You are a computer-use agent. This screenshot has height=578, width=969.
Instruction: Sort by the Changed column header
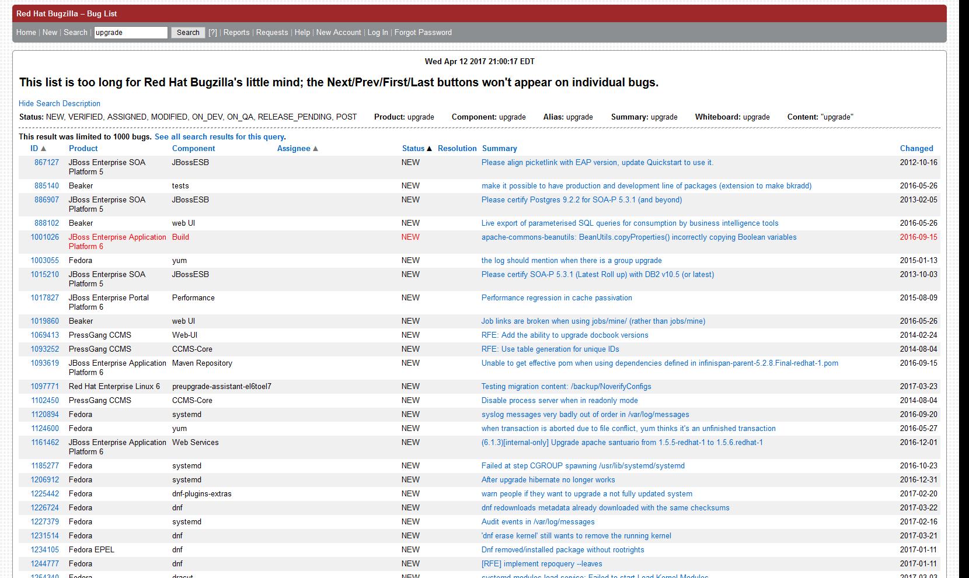pyautogui.click(x=916, y=149)
